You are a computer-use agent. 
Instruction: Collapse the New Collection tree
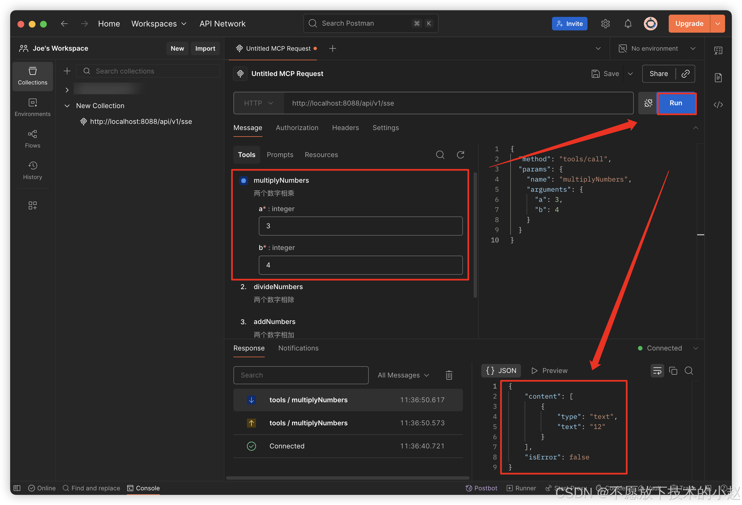click(x=67, y=106)
